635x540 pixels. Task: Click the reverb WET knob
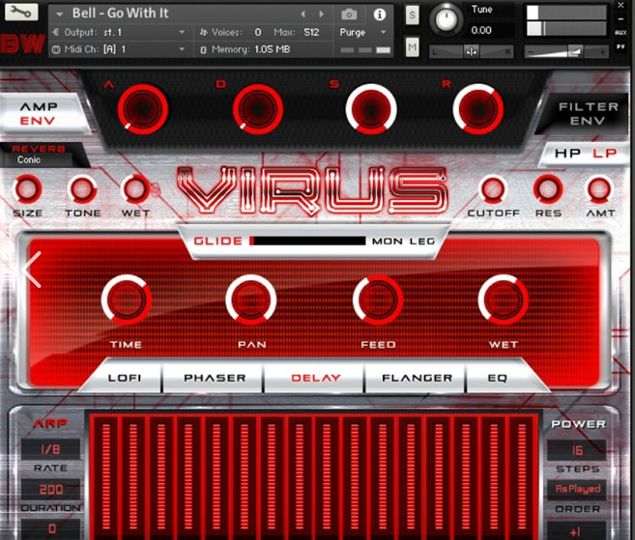(135, 188)
